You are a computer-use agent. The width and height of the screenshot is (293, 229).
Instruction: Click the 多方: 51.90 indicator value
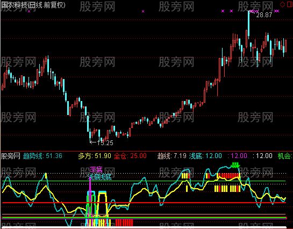[95, 156]
